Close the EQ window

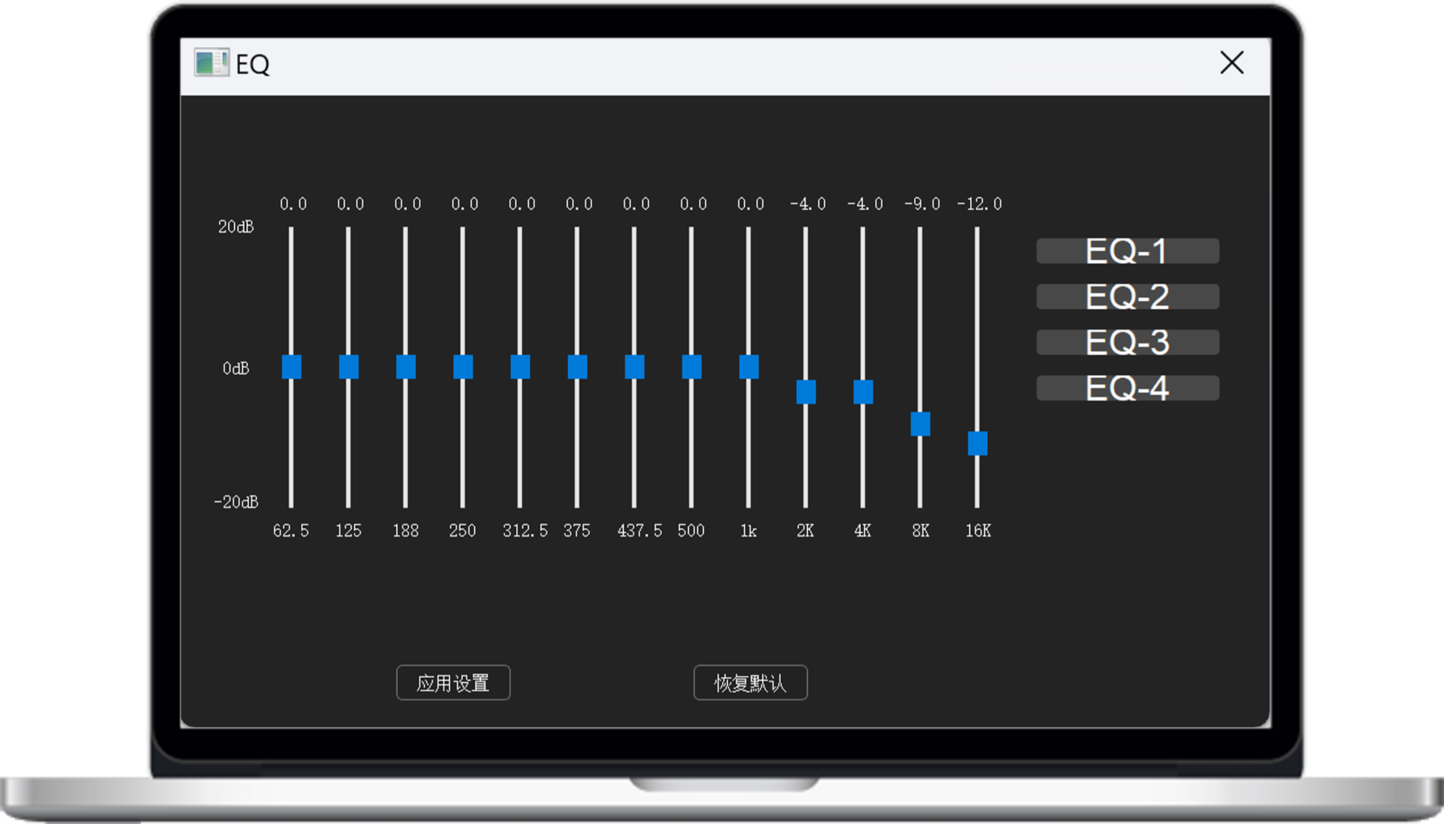(x=1231, y=63)
